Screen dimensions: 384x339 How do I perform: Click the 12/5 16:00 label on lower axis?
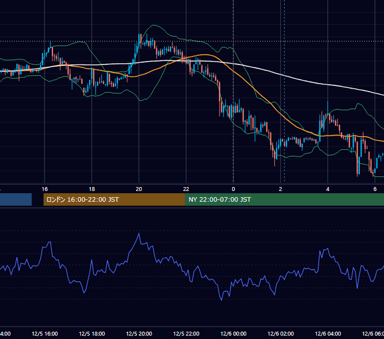coord(45,334)
